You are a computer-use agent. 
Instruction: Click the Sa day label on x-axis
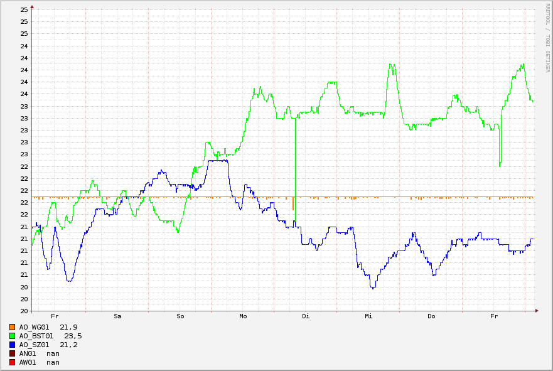tap(117, 316)
